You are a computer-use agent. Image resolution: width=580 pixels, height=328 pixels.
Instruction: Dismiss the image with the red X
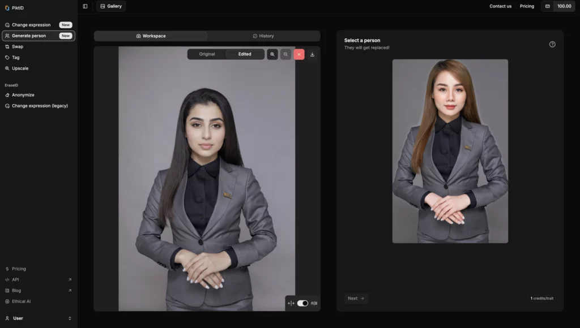tap(298, 54)
